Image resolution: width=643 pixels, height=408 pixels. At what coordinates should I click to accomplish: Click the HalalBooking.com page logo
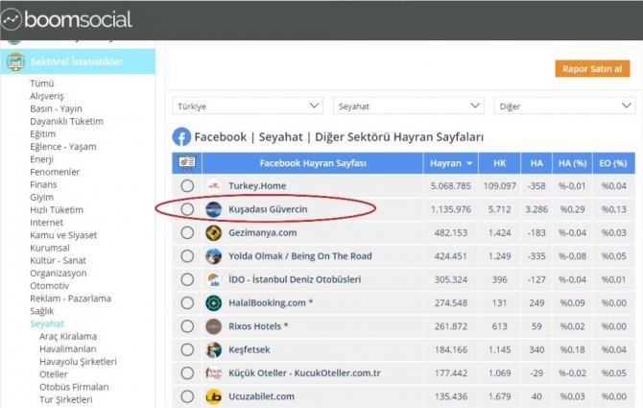213,302
